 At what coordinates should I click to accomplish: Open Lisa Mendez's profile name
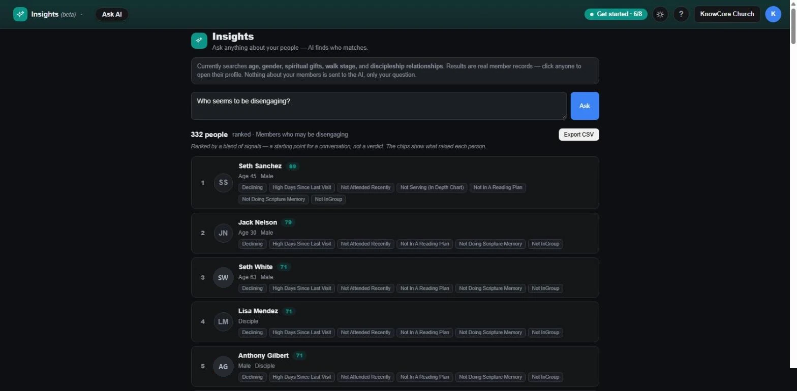click(258, 311)
